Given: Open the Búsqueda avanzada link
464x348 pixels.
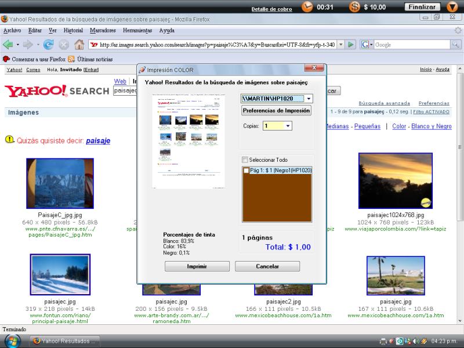Looking at the screenshot, I should point(384,103).
